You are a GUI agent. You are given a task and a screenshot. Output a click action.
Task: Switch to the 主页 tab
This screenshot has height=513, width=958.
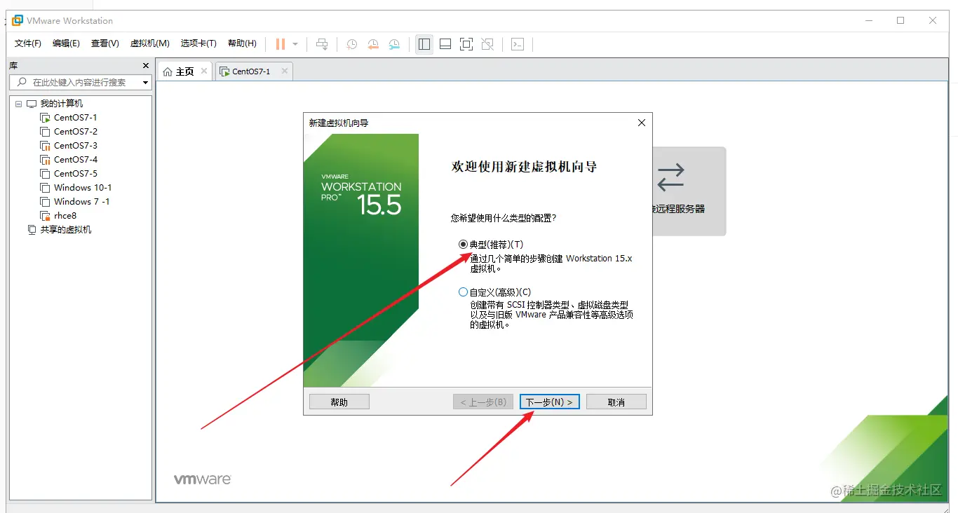[185, 71]
